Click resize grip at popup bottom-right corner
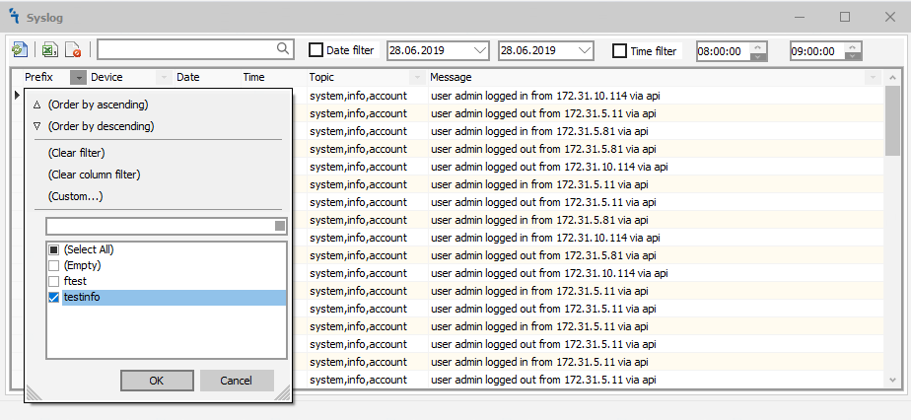Image resolution: width=911 pixels, height=420 pixels. [x=283, y=393]
